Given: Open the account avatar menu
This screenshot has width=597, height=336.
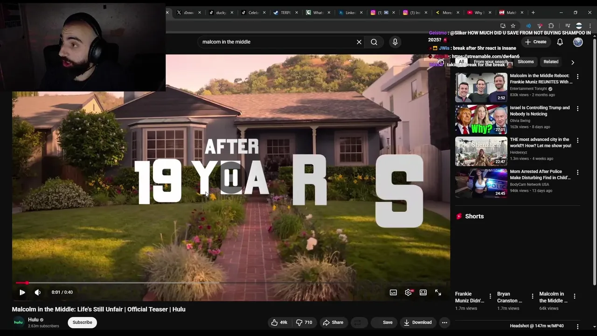Looking at the screenshot, I should [578, 42].
